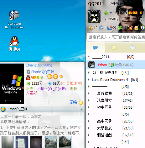
Task: Click the first sun level icon
Action: pos(50,77)
